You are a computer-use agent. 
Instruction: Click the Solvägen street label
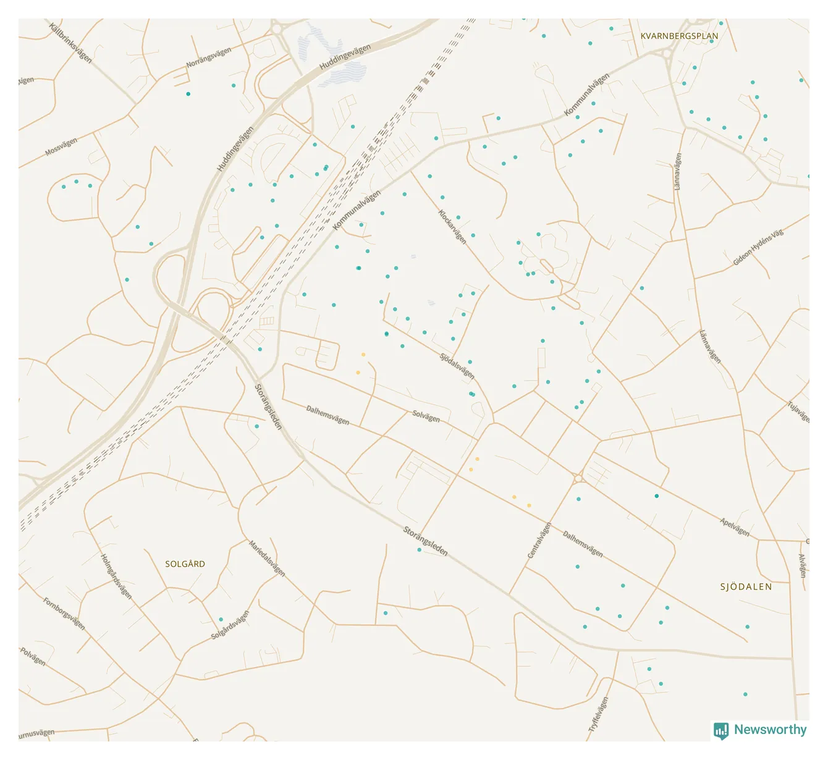click(426, 416)
